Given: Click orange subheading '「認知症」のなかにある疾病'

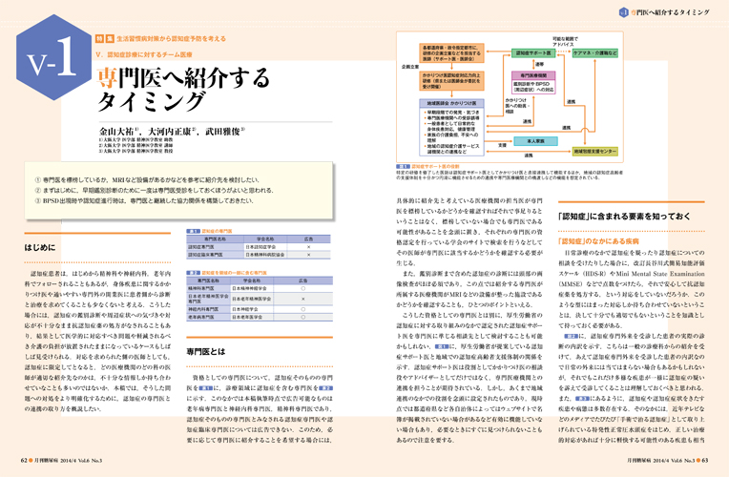Looking at the screenshot, I should pyautogui.click(x=599, y=241).
